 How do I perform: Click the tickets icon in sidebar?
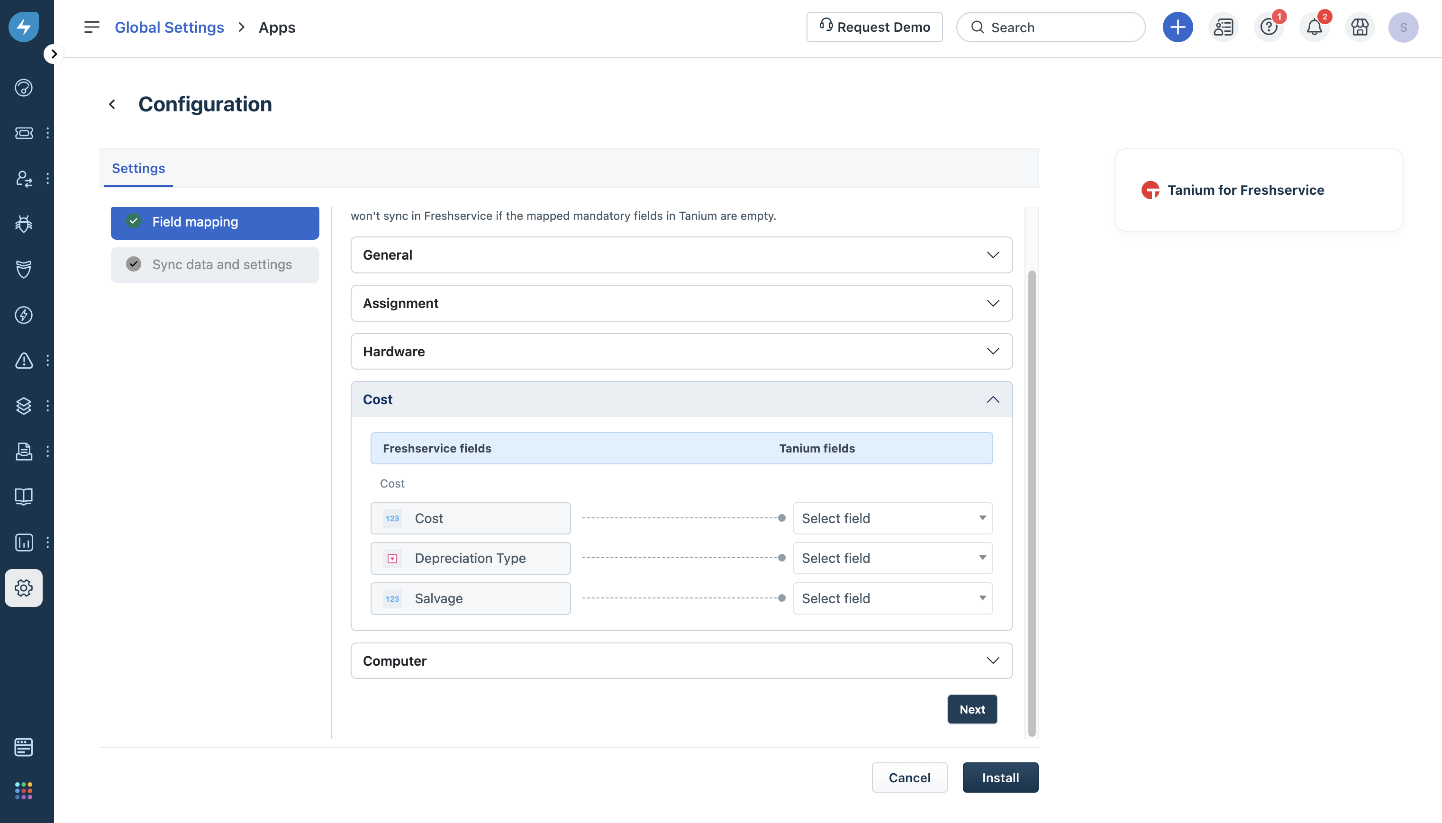[24, 133]
